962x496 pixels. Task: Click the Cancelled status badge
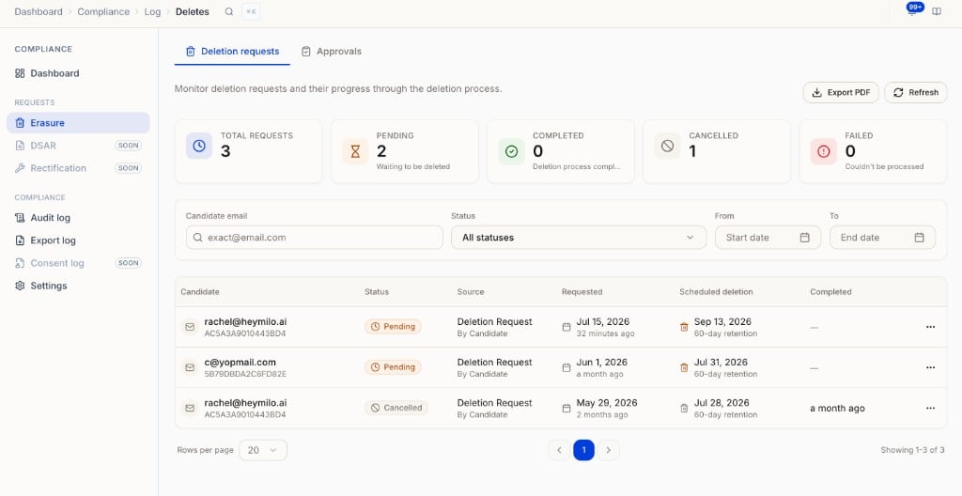[x=396, y=408]
